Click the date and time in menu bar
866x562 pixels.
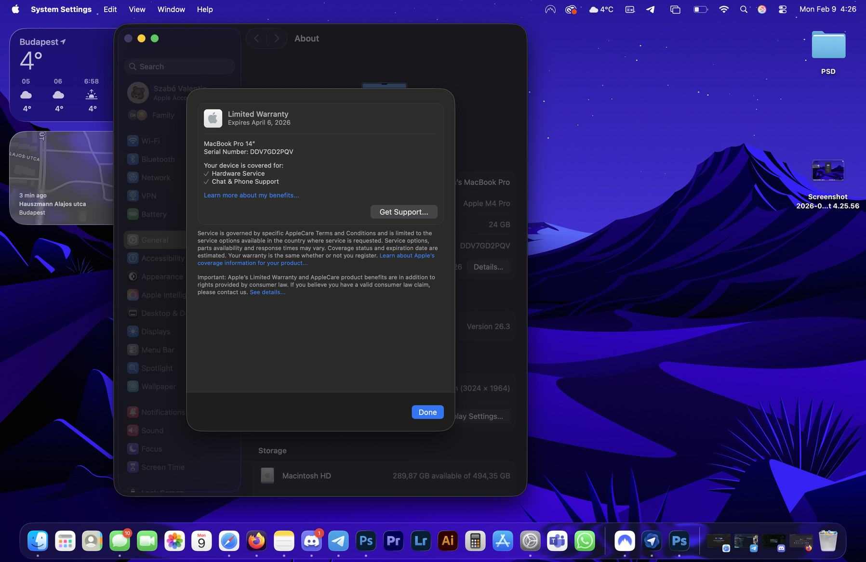(x=828, y=9)
